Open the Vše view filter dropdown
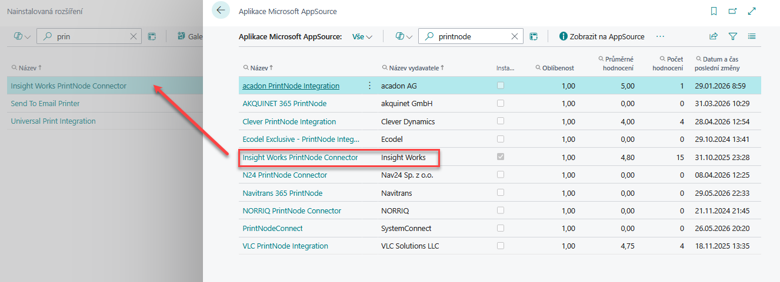Screen dimensions: 780x282 [x=362, y=36]
